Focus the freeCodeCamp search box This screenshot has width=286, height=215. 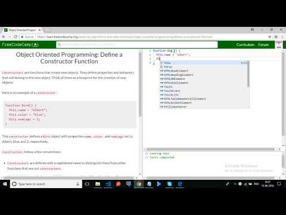[x=137, y=45]
